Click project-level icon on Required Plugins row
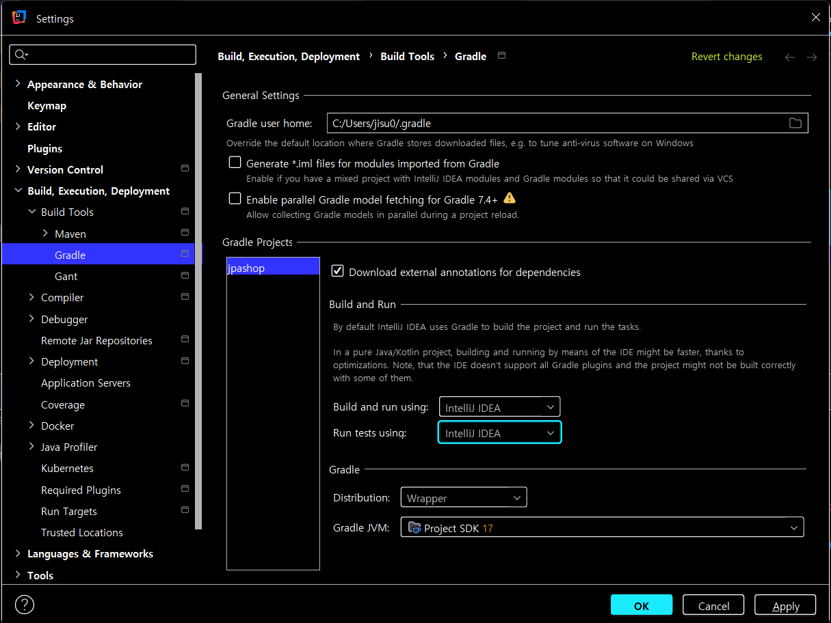Viewport: 831px width, 623px height. coord(185,488)
